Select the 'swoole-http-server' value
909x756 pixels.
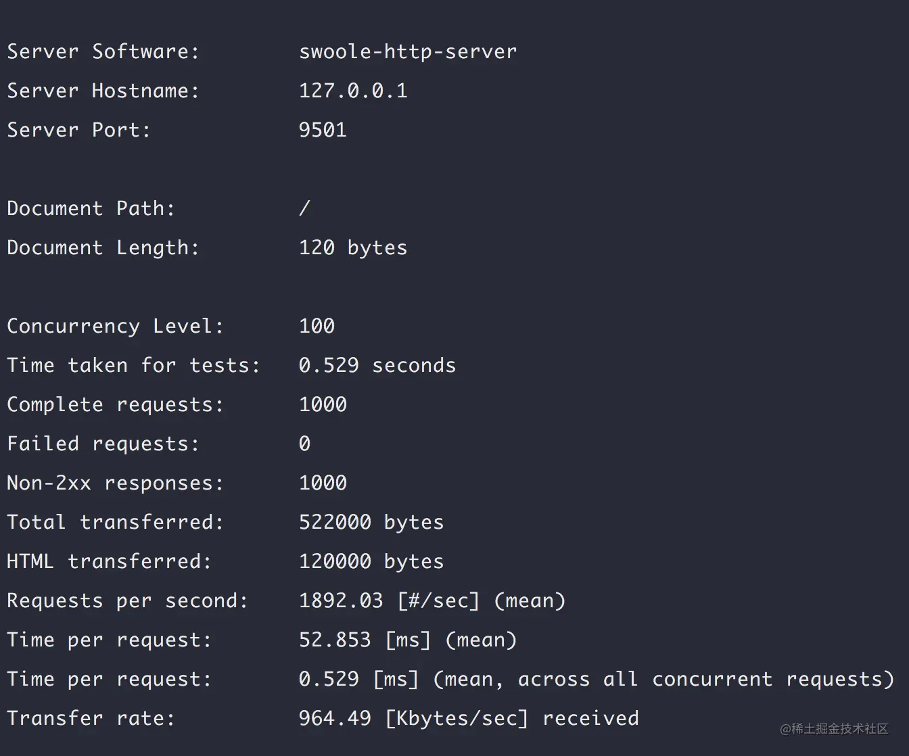click(408, 51)
